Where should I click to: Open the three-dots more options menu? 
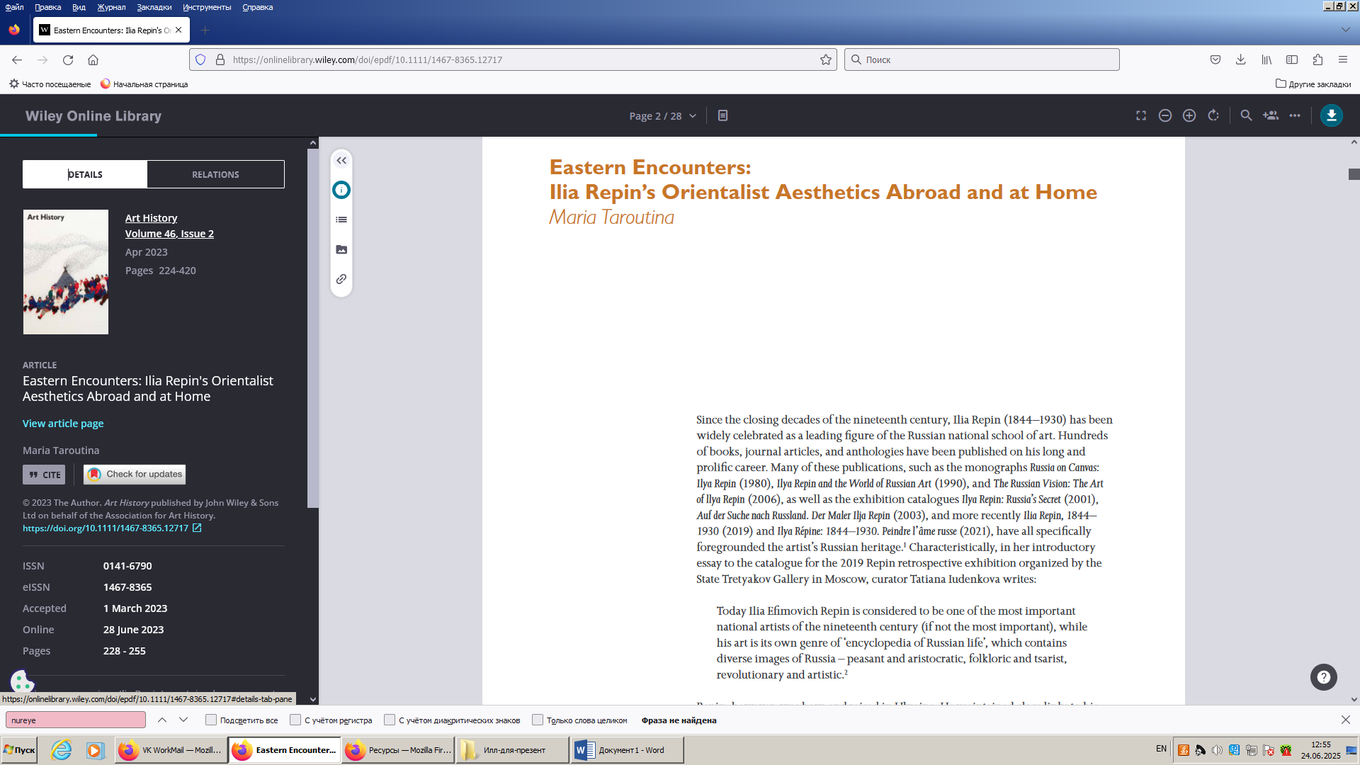point(1295,115)
